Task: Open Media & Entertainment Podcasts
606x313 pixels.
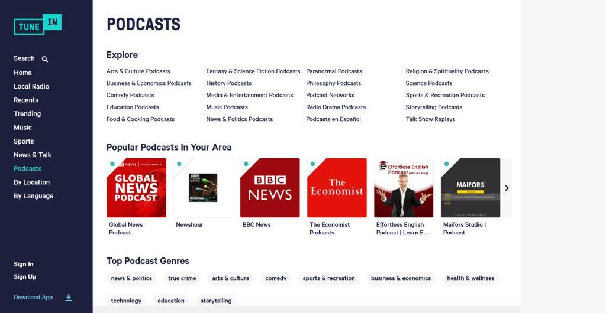Action: point(250,95)
